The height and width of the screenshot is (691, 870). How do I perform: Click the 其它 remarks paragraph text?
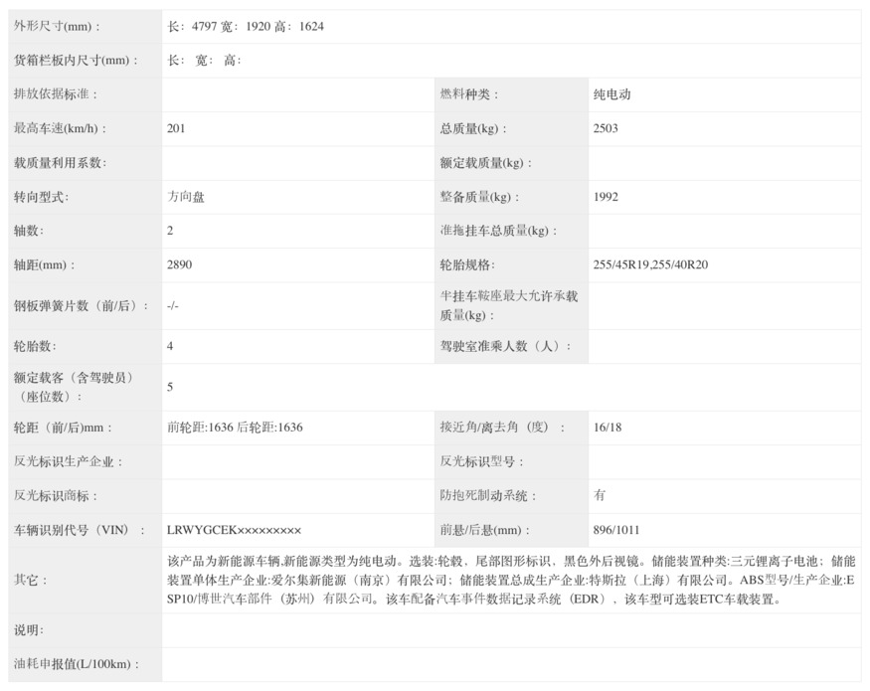point(511,580)
